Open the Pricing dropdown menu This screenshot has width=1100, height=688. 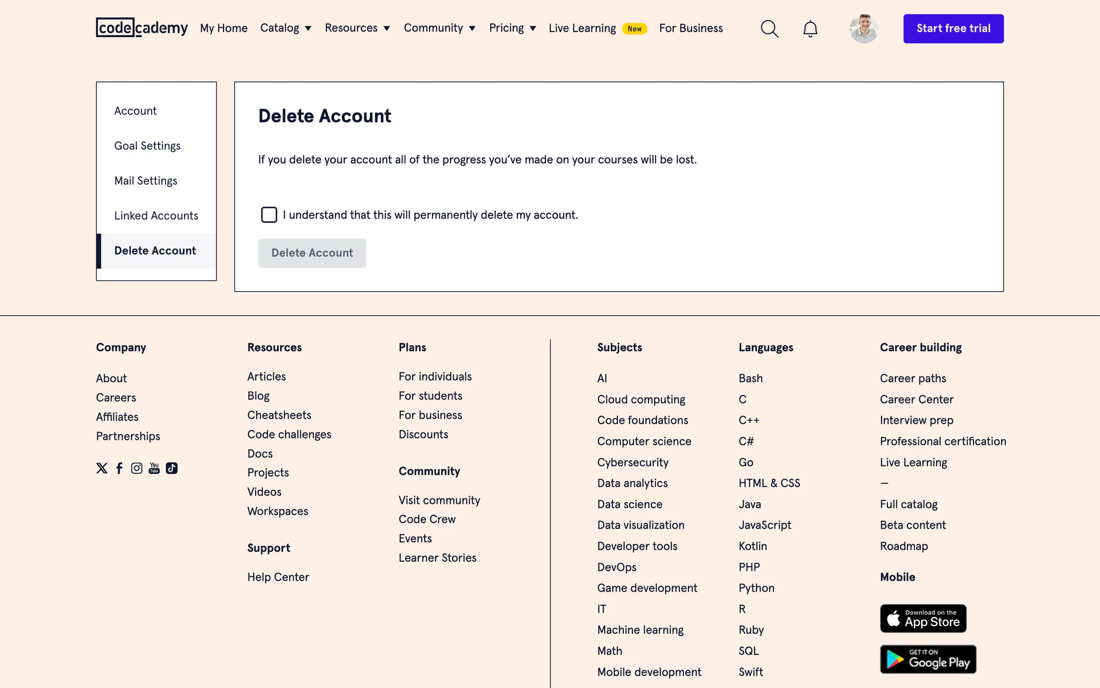(x=512, y=28)
